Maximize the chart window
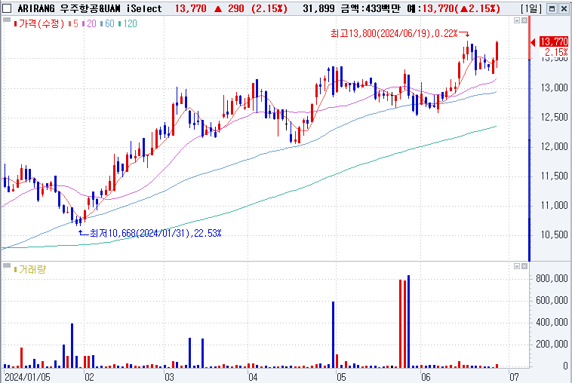This screenshot has height=383, width=572. (552, 8)
